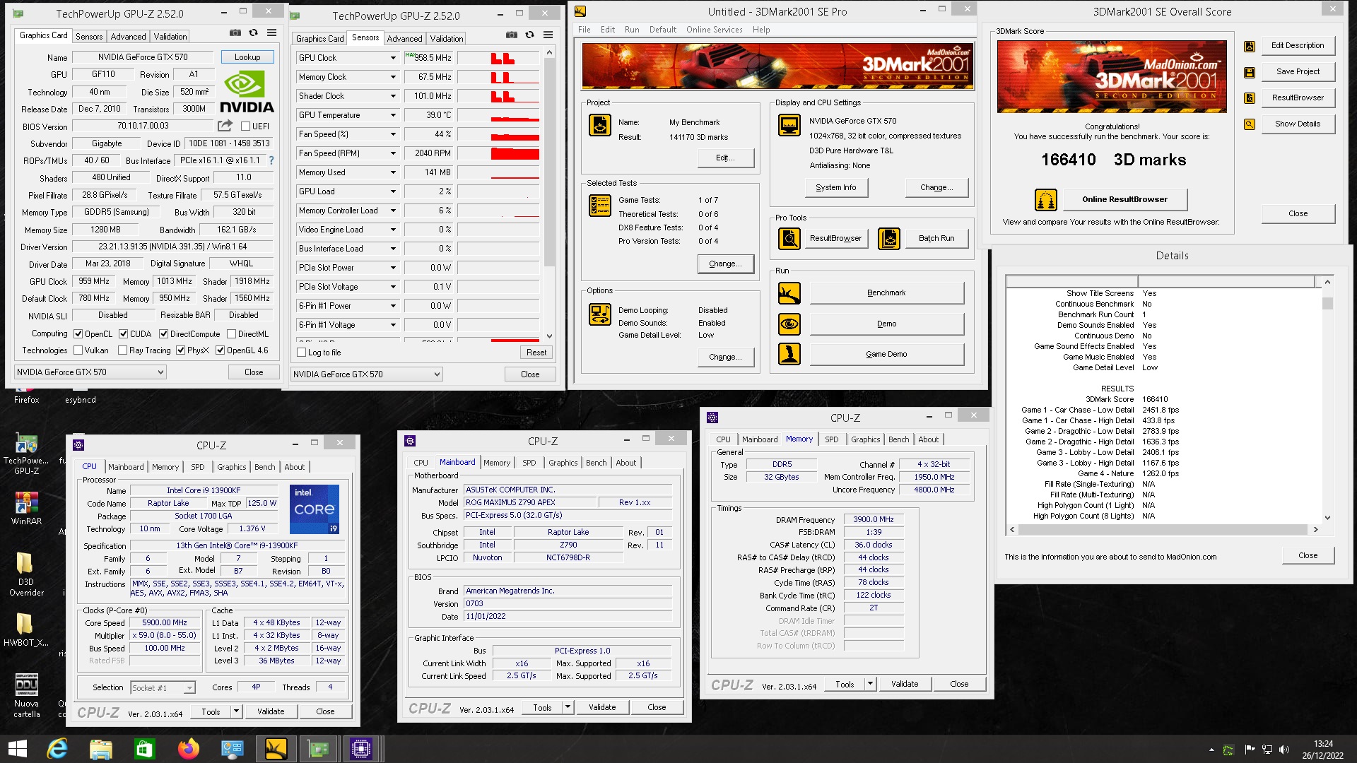Open the GPU Clock sensor dropdown
This screenshot has height=763, width=1357.
pos(393,58)
